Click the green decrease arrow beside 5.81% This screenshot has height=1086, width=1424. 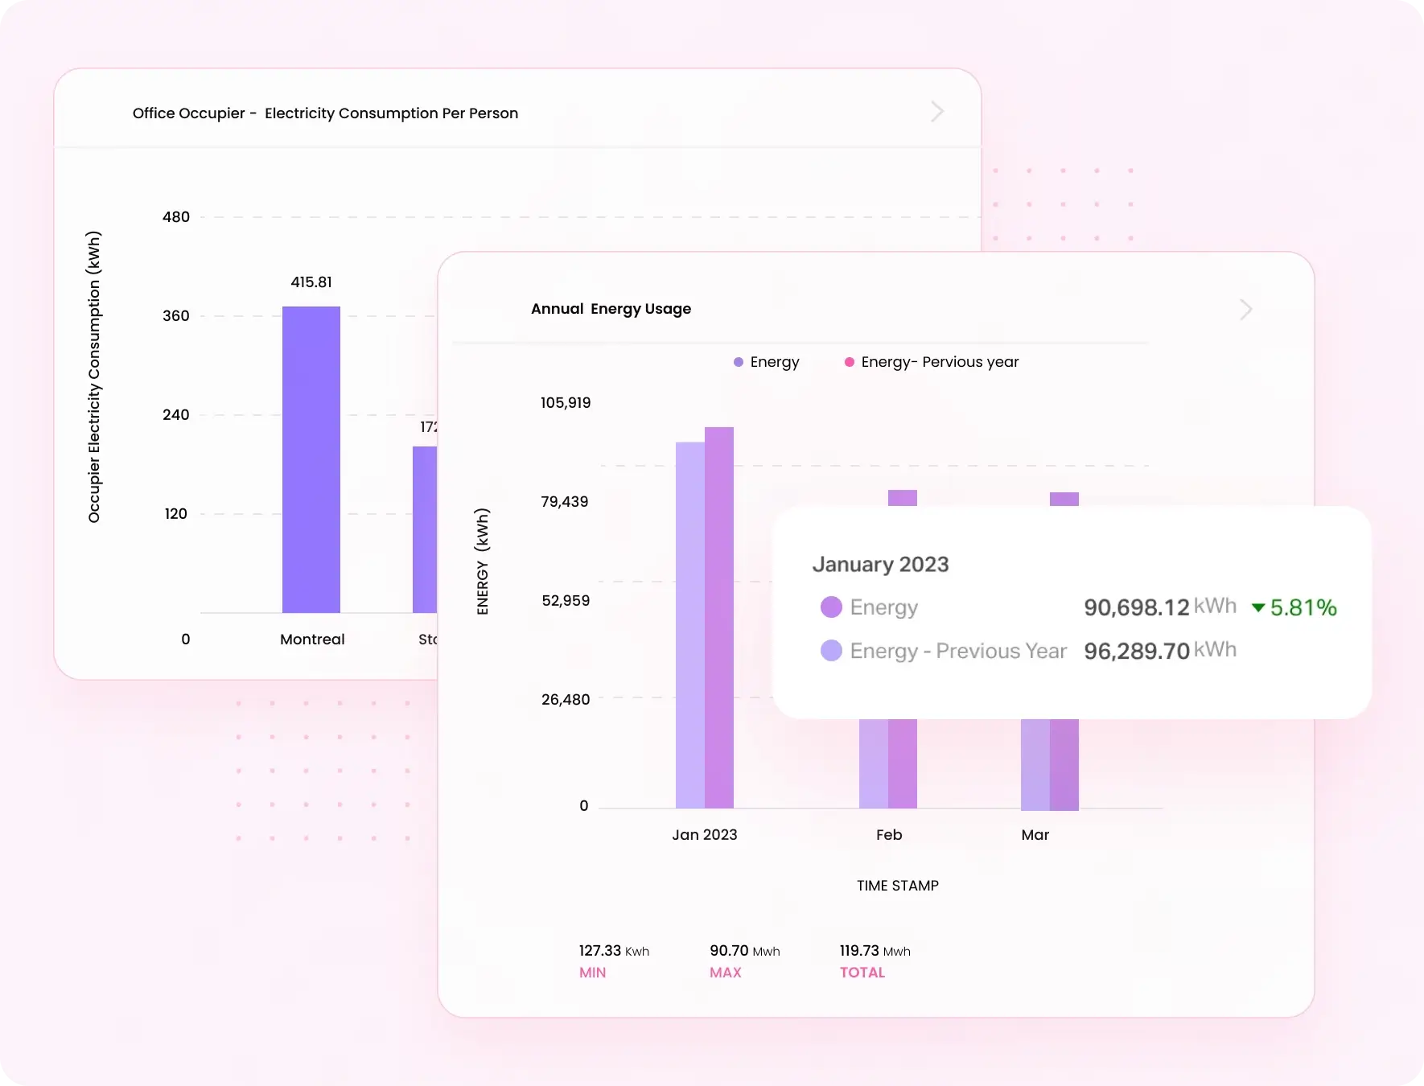click(x=1258, y=608)
